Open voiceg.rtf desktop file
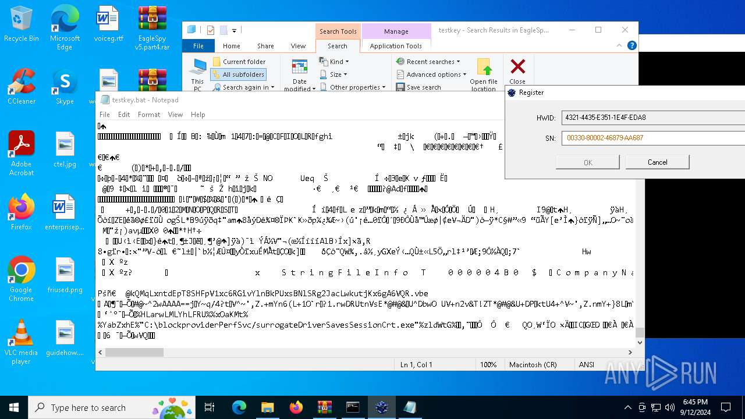This screenshot has height=419, width=745. [x=108, y=23]
